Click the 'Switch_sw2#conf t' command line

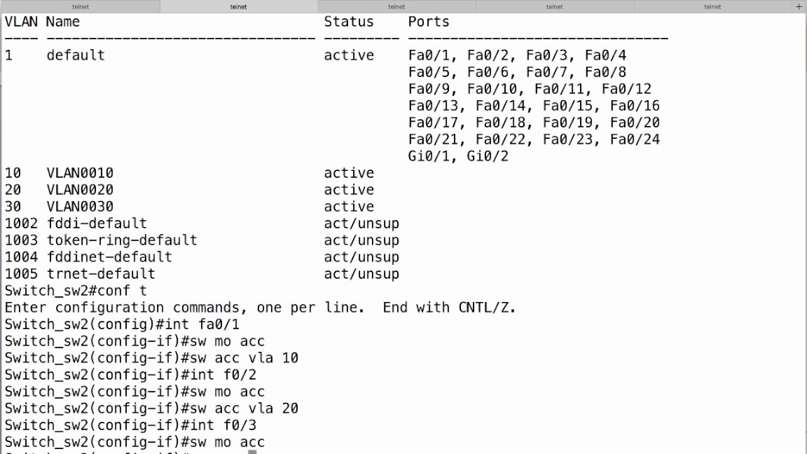[x=76, y=291]
